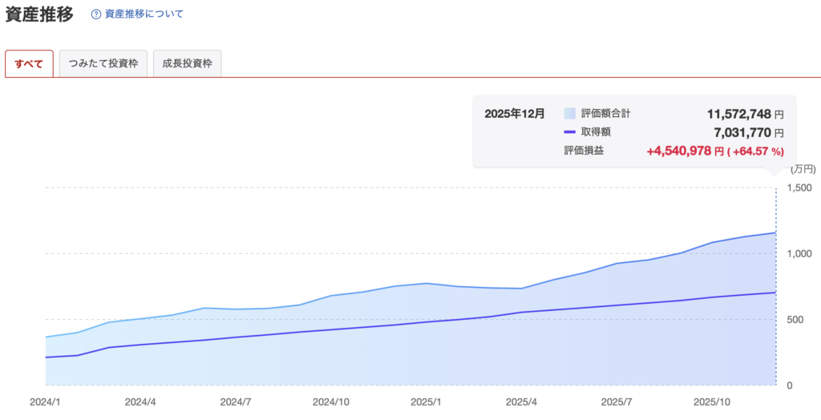Viewport: 821px width, 420px height.
Task: Click the purple 取得額 legend line
Action: pos(570,132)
